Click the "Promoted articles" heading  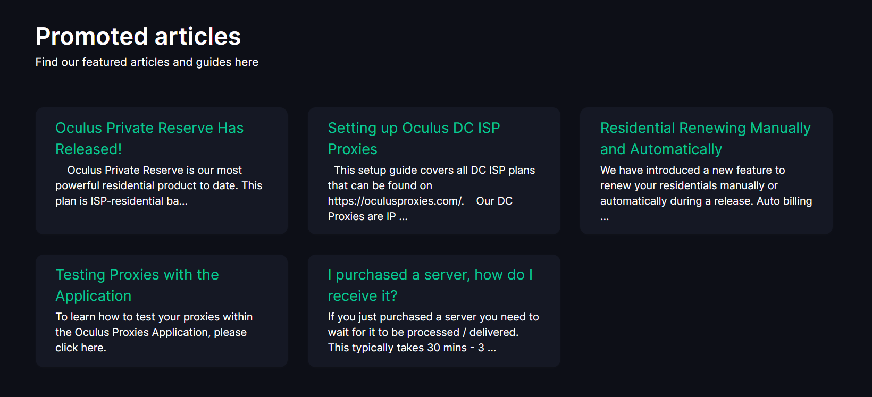point(138,37)
